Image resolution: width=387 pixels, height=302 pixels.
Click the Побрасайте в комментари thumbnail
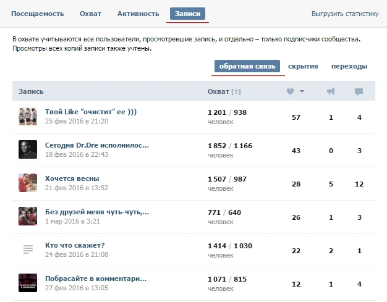pos(28,283)
